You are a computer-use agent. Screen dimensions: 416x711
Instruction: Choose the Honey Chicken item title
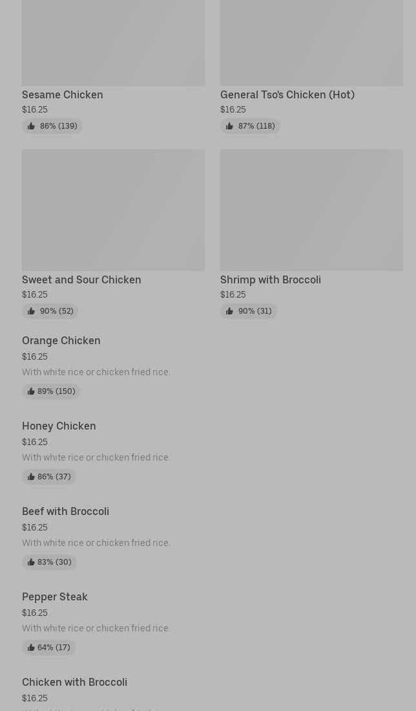coord(59,426)
